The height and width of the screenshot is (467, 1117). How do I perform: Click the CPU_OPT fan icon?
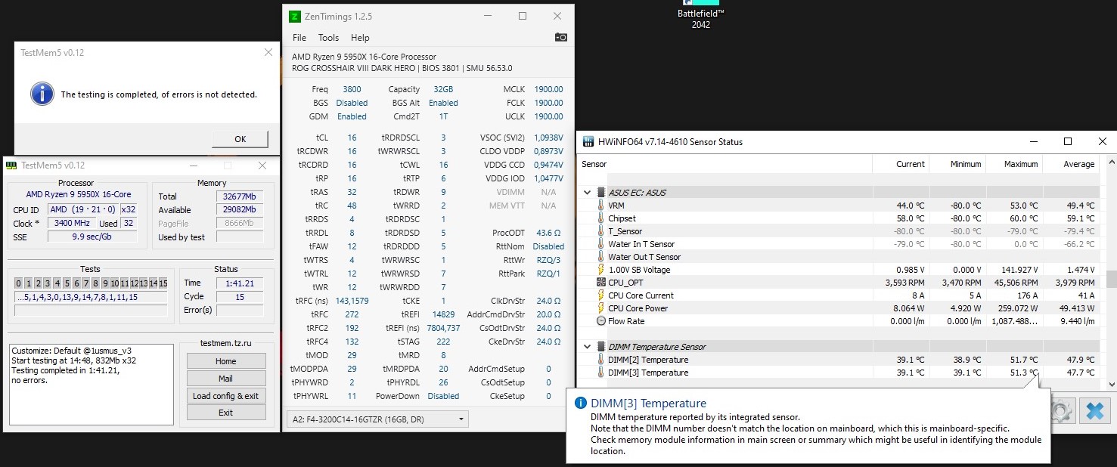tap(601, 283)
